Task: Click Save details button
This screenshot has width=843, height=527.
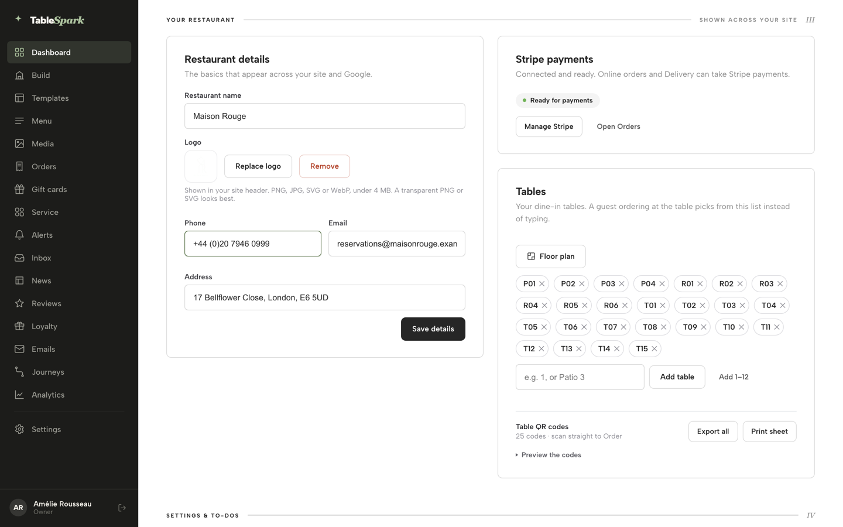Action: (433, 329)
